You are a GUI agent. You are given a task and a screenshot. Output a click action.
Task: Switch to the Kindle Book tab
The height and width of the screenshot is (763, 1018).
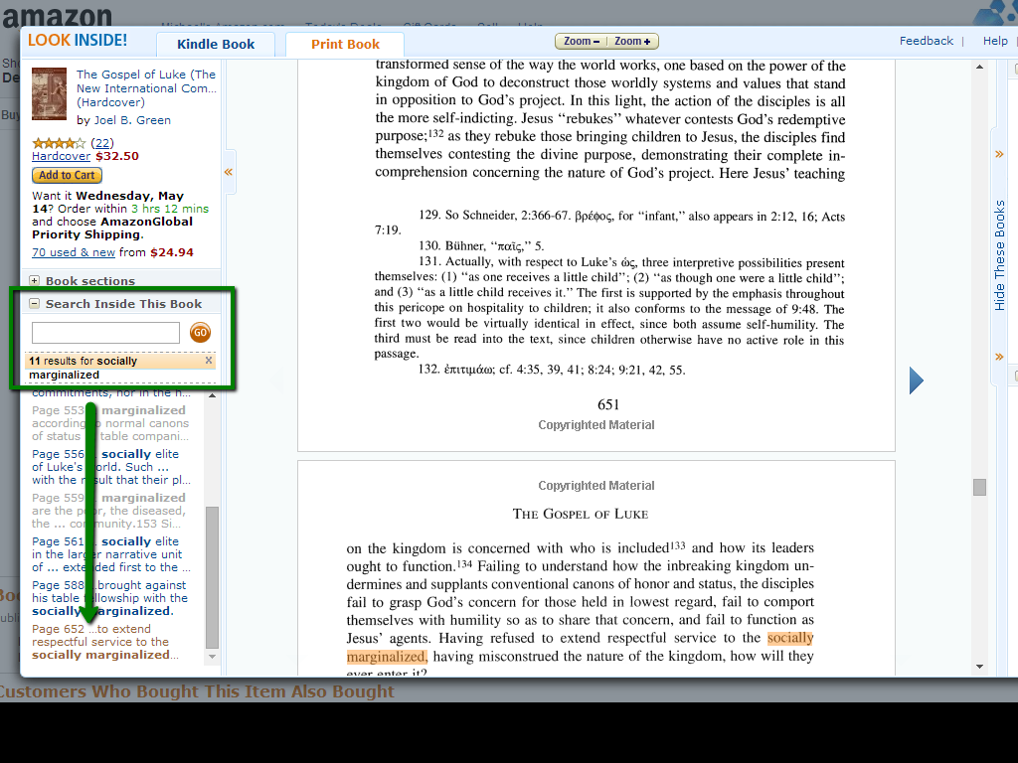216,44
